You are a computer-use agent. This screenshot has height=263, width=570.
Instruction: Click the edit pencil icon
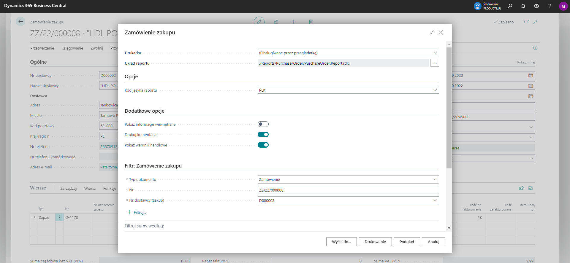tap(259, 22)
